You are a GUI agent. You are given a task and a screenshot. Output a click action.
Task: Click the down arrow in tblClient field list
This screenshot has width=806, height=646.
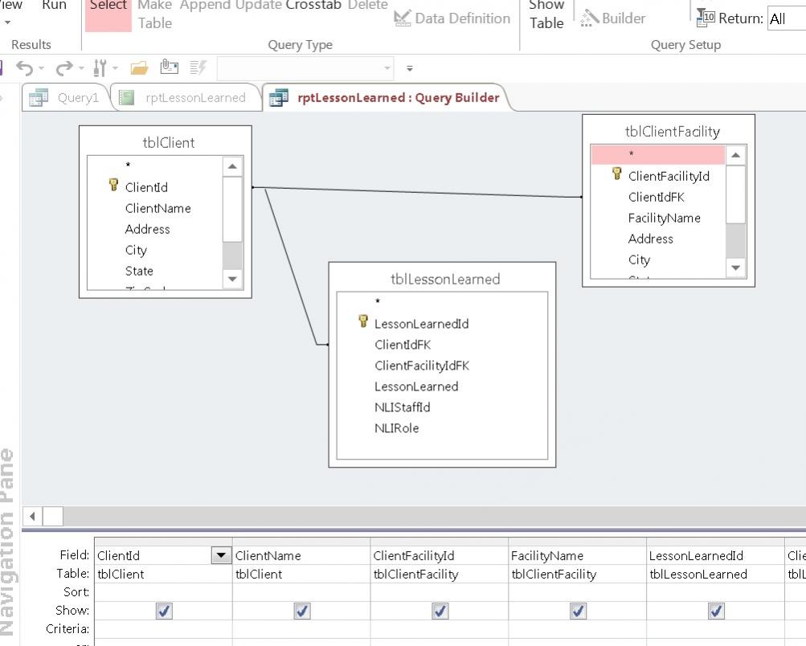click(232, 279)
